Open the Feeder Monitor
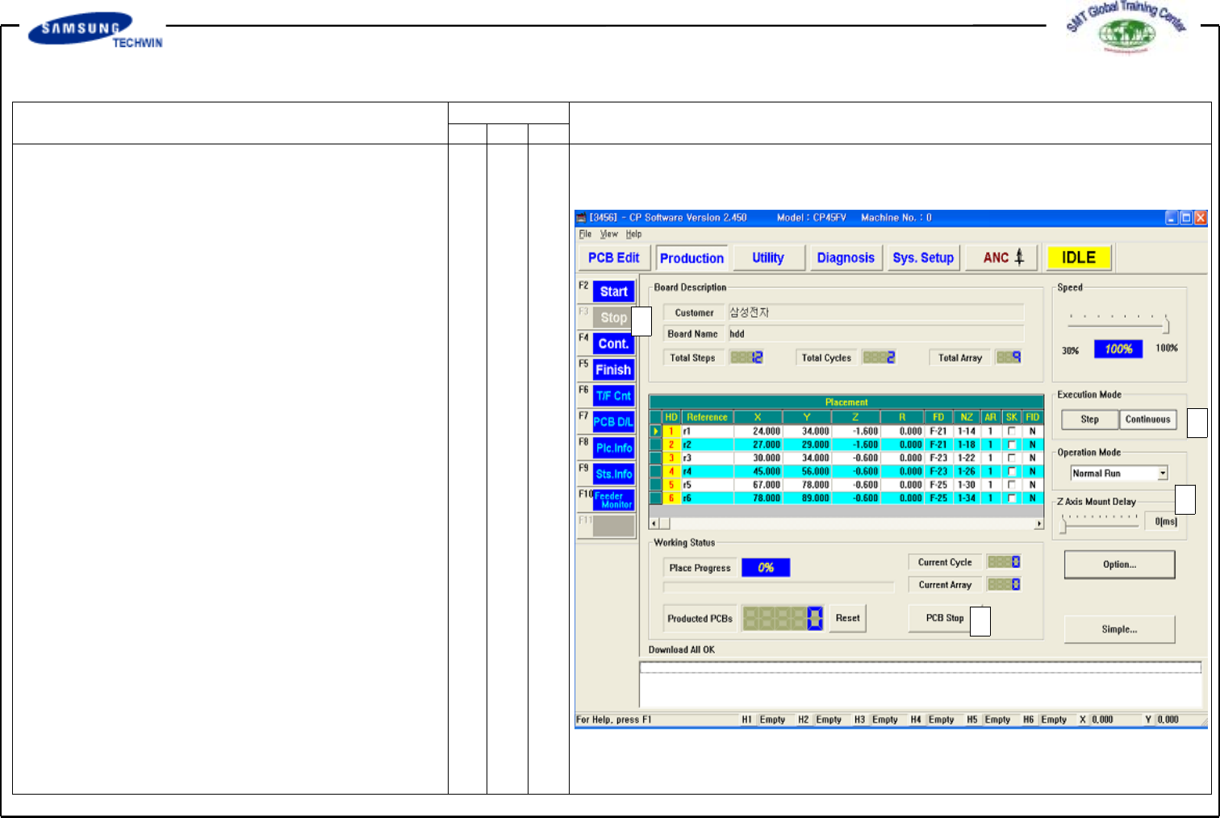This screenshot has width=1220, height=818. (614, 500)
